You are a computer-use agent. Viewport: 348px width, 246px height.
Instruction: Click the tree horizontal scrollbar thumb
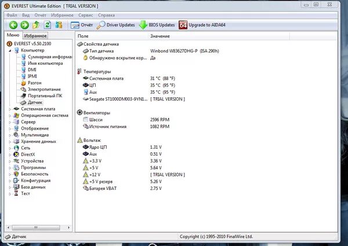36,227
